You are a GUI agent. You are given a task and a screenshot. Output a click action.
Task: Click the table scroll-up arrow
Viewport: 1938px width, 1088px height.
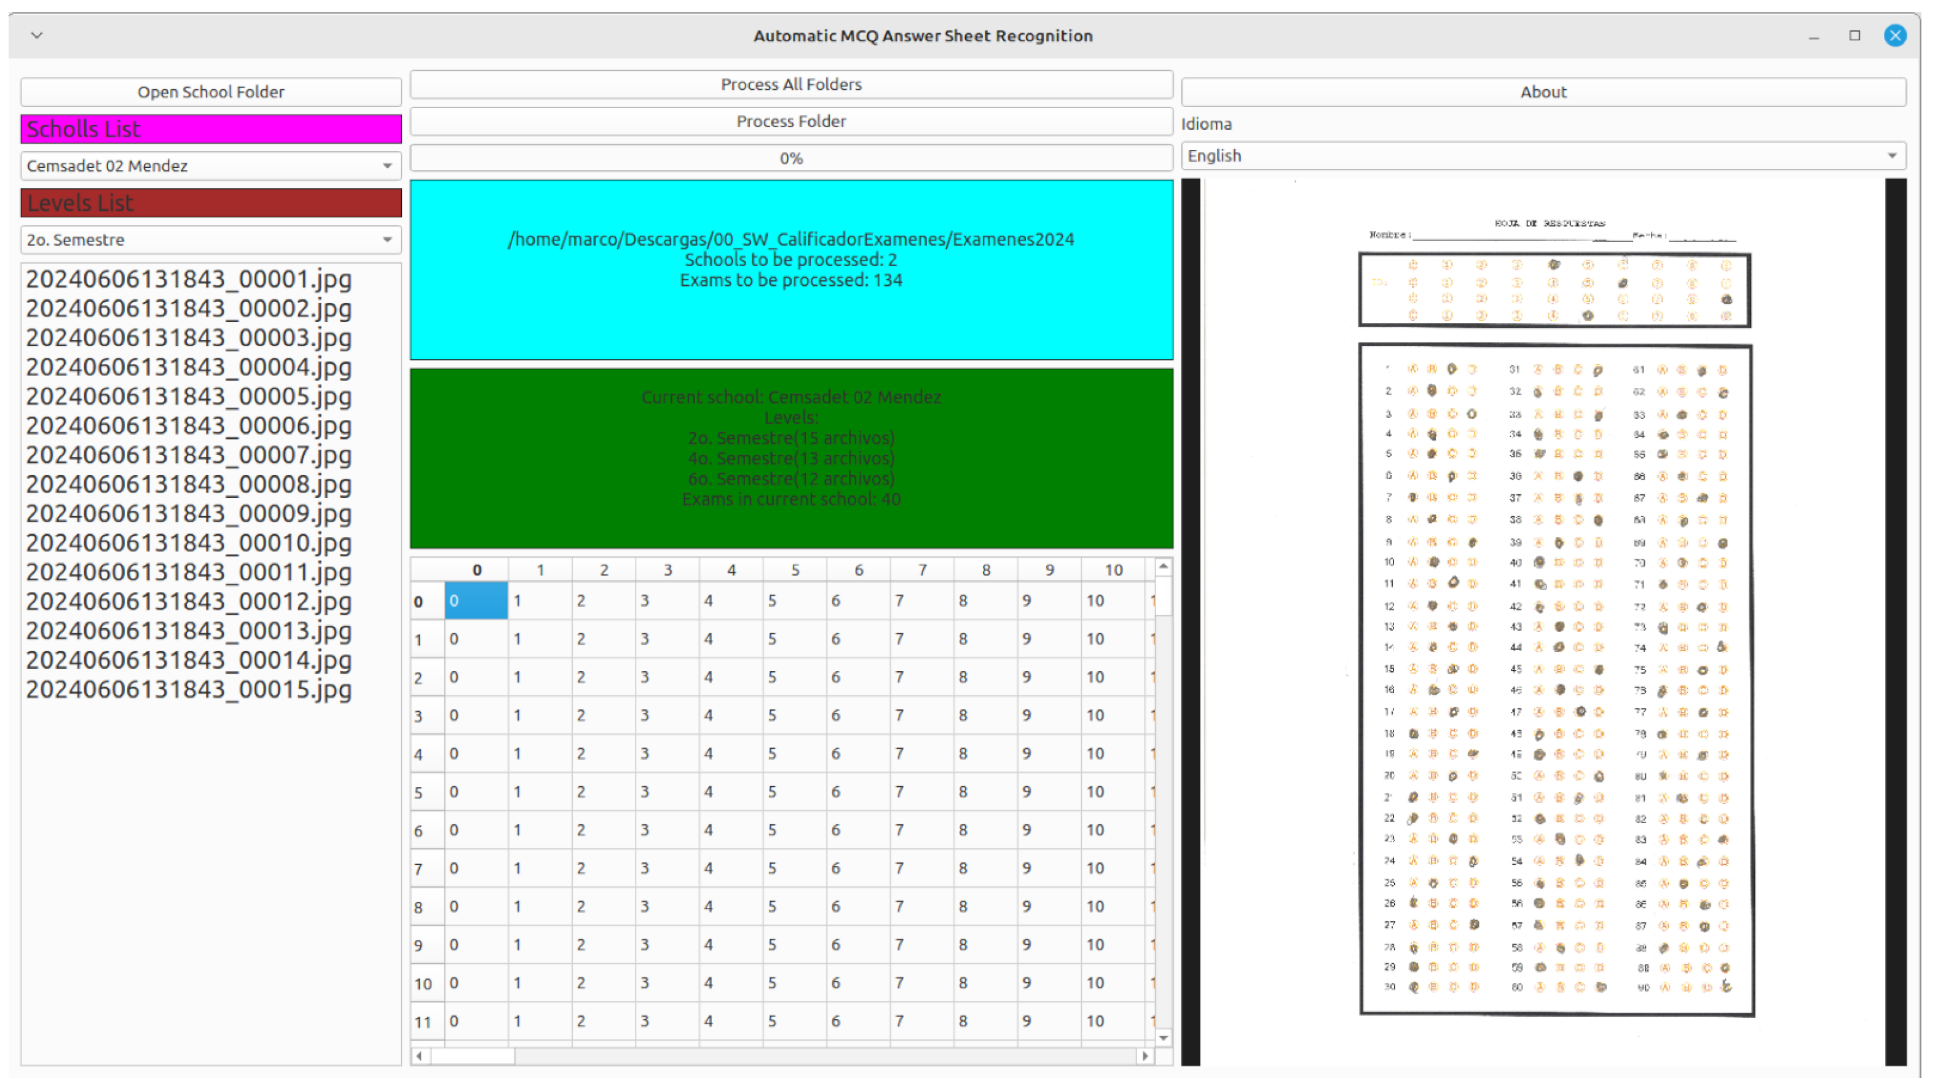(x=1163, y=566)
